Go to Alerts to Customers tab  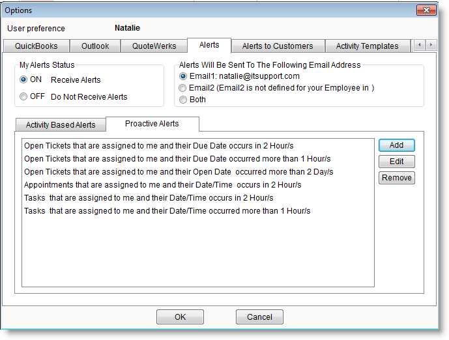[x=277, y=46]
